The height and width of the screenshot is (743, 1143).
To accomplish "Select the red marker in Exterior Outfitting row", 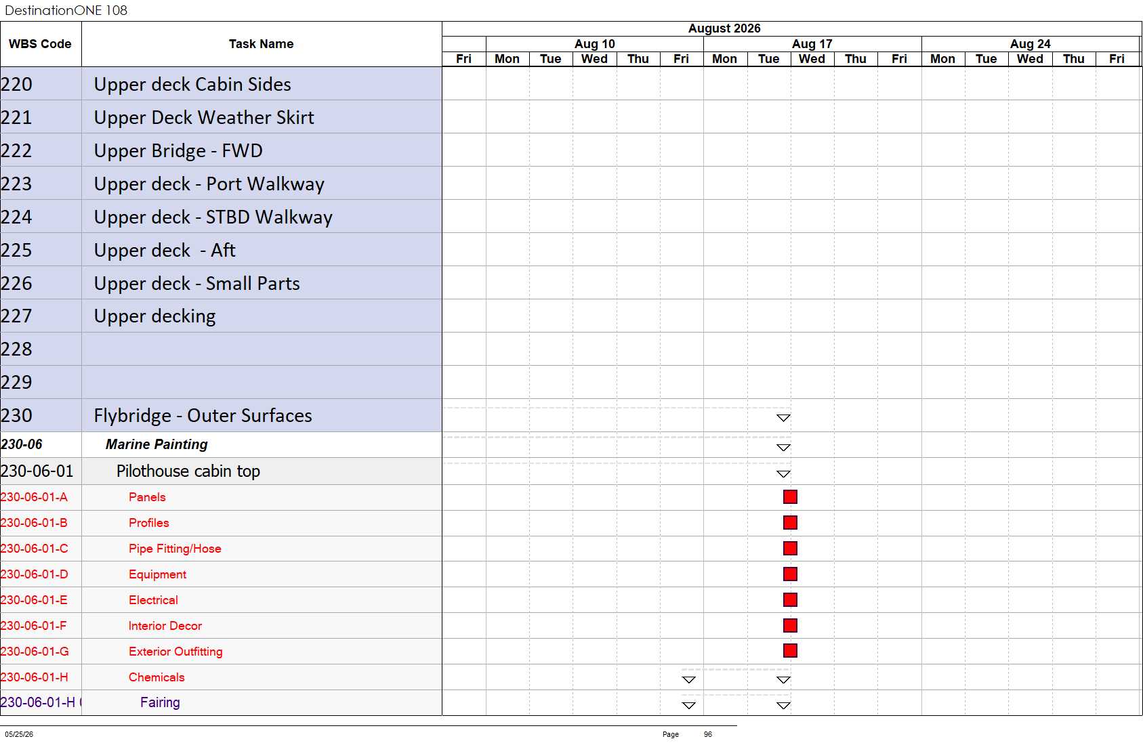I will (x=790, y=651).
